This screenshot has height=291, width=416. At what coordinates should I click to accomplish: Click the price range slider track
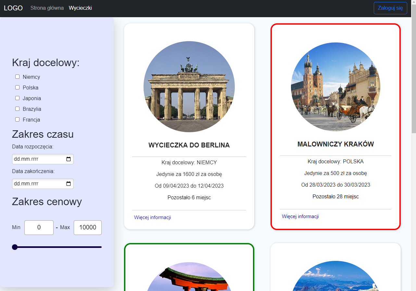tap(57, 247)
